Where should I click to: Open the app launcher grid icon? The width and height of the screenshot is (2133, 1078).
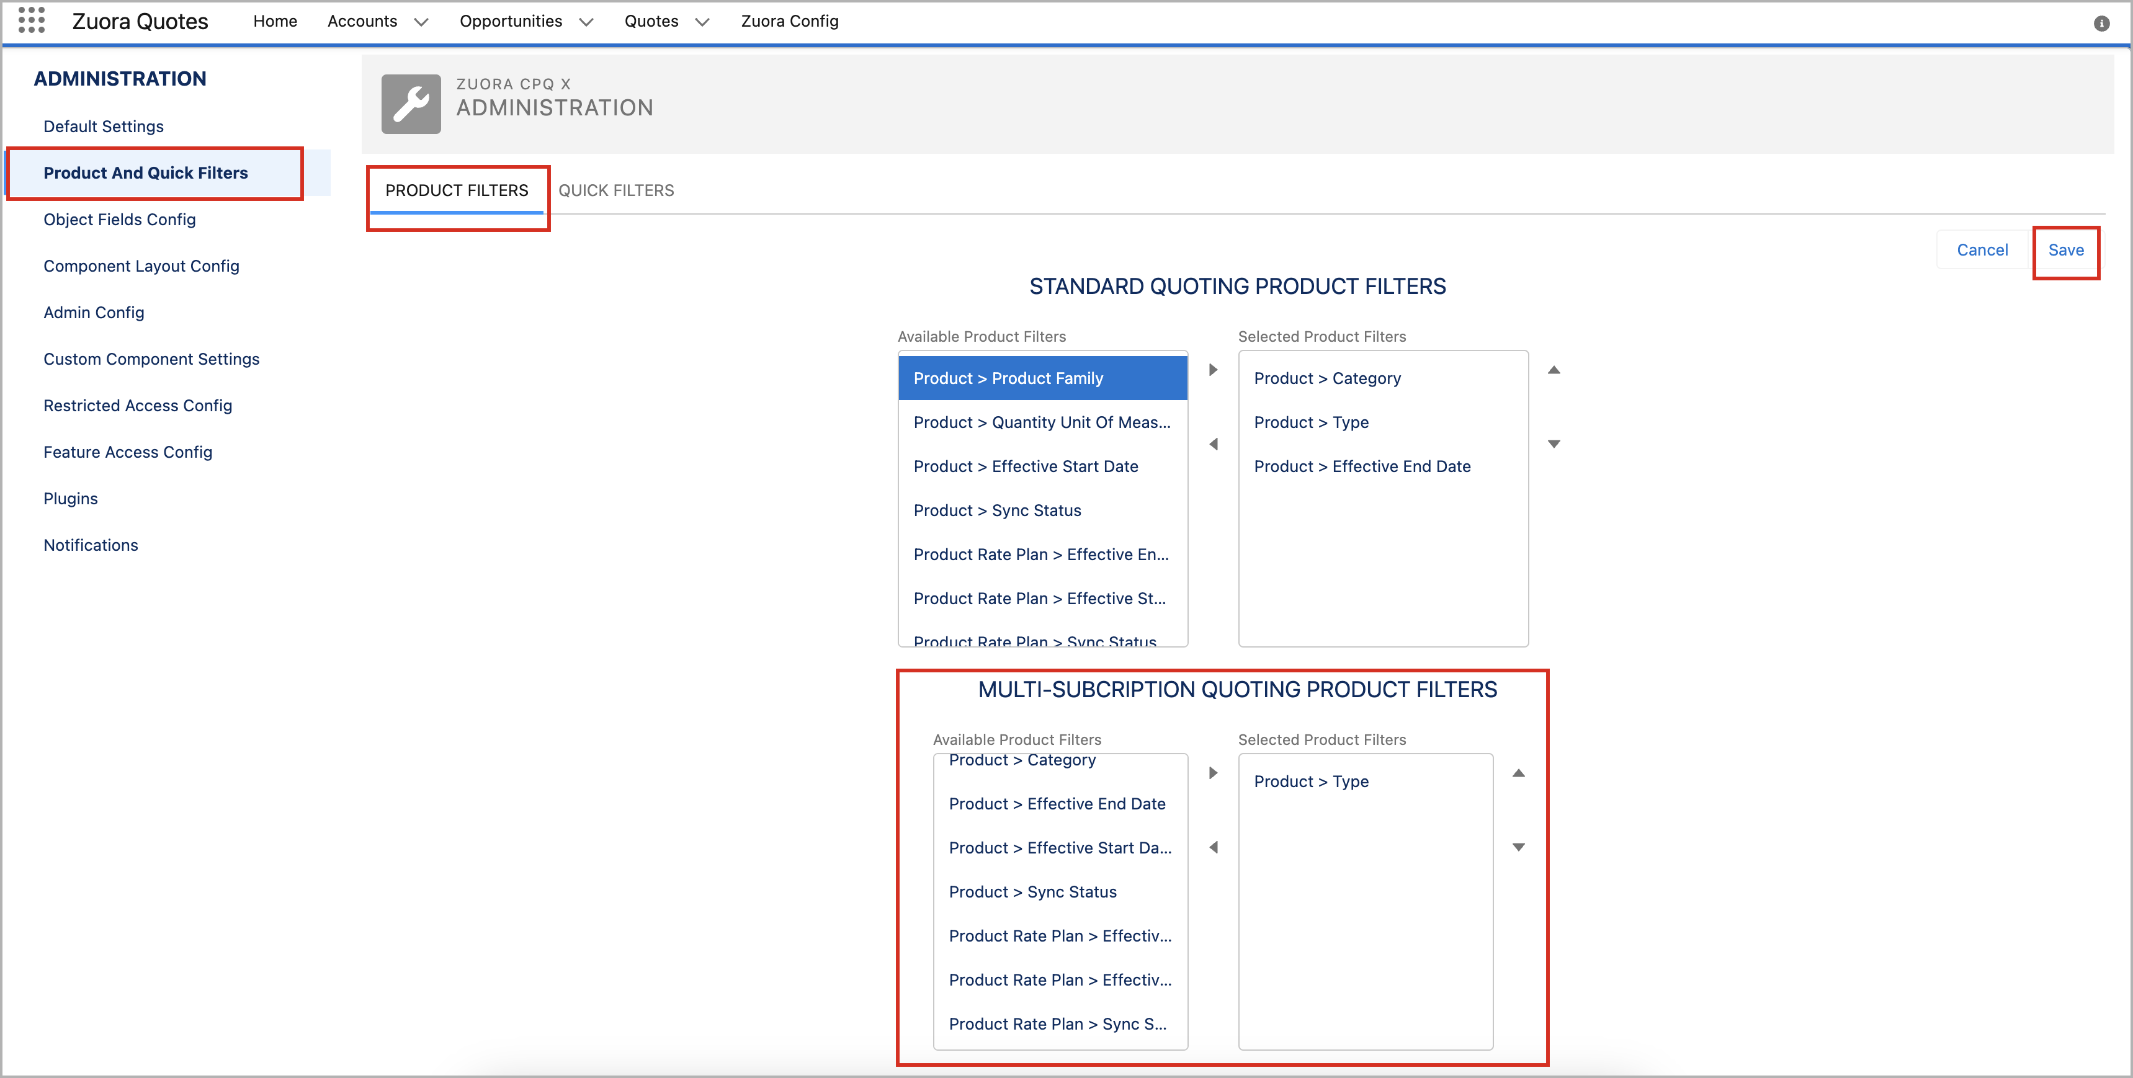point(30,20)
